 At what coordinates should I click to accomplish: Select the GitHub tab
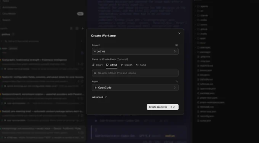(x=112, y=65)
